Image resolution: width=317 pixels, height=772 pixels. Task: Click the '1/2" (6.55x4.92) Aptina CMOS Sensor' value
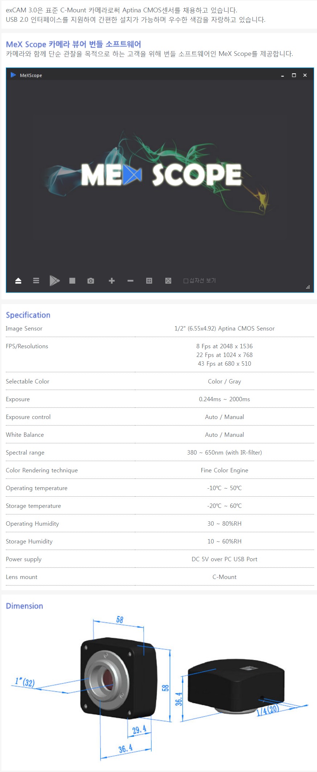point(225,328)
